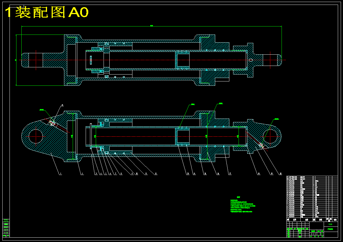
Task: Select part balloon number "14"
Action: (x=194, y=174)
